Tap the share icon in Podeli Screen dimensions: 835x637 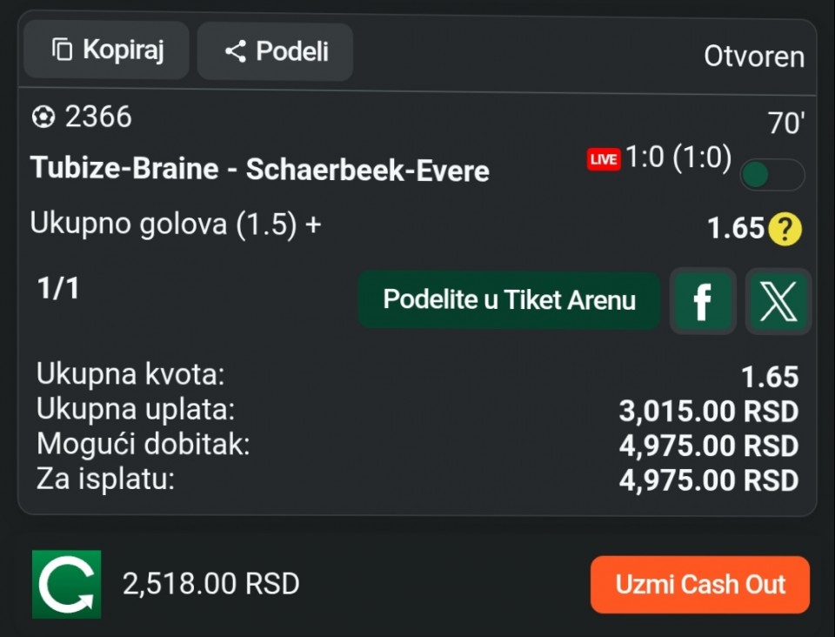point(235,51)
